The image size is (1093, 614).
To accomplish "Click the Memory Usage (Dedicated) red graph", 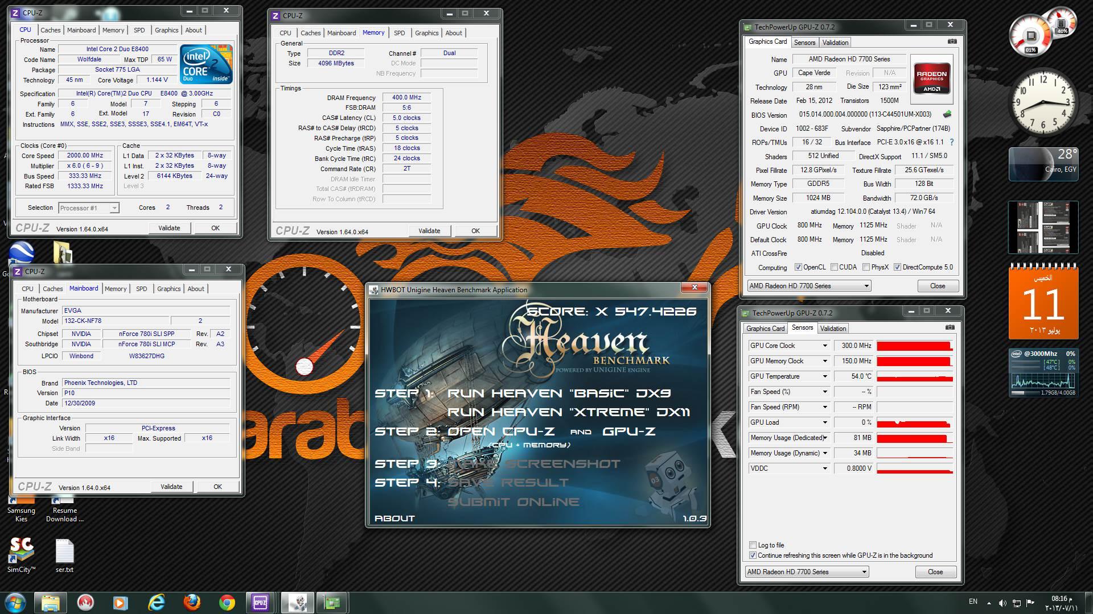I will coord(915,438).
